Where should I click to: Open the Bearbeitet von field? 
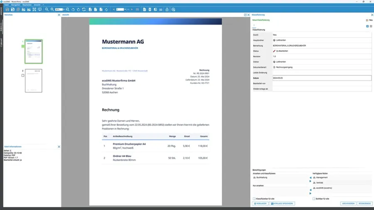[322, 83]
